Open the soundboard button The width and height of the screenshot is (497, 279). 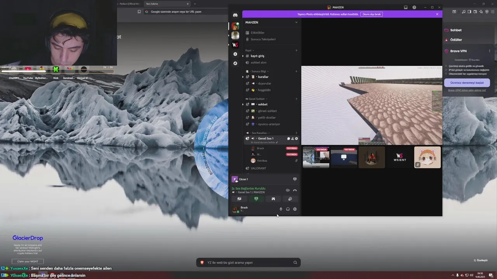(x=290, y=199)
